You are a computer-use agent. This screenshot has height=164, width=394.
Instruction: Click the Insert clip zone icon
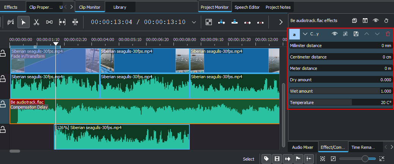click(222, 22)
